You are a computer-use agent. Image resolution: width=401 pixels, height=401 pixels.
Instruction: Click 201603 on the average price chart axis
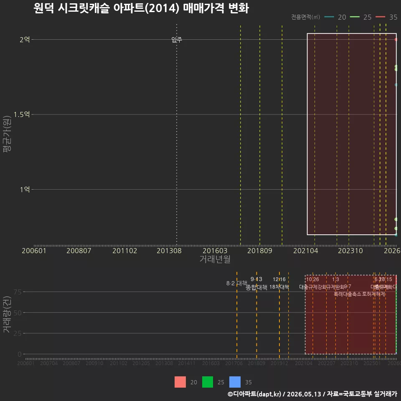click(215, 251)
